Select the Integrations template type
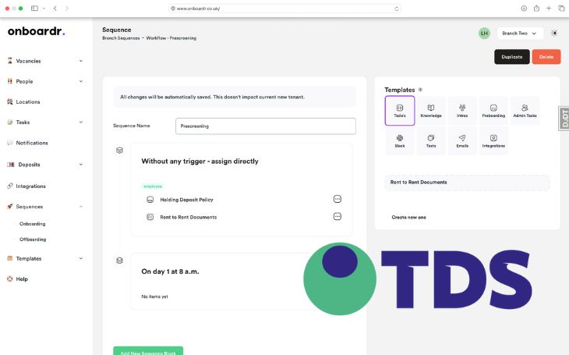Image resolution: width=569 pixels, height=355 pixels. [493, 141]
